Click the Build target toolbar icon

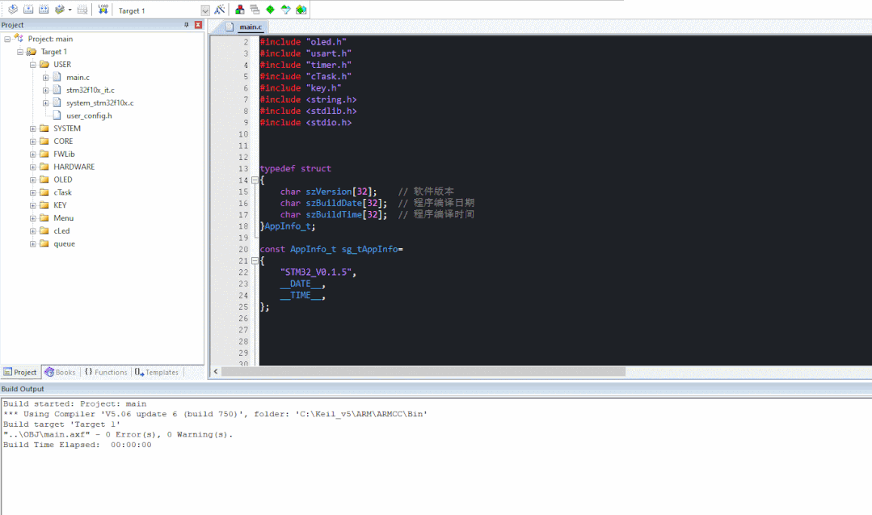tap(28, 10)
